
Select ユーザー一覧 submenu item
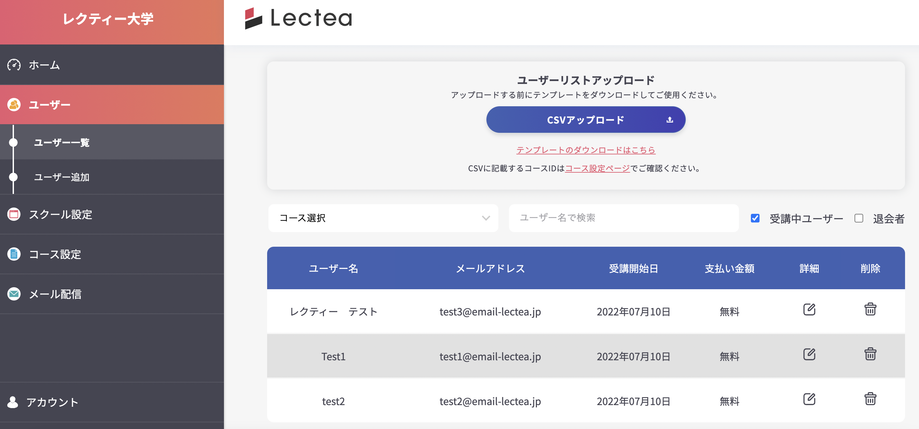pos(62,142)
